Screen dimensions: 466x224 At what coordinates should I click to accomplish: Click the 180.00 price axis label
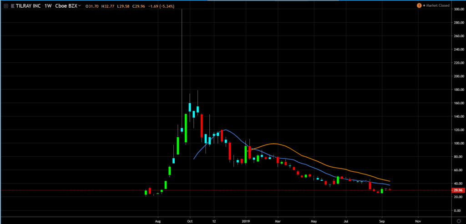coord(459,90)
